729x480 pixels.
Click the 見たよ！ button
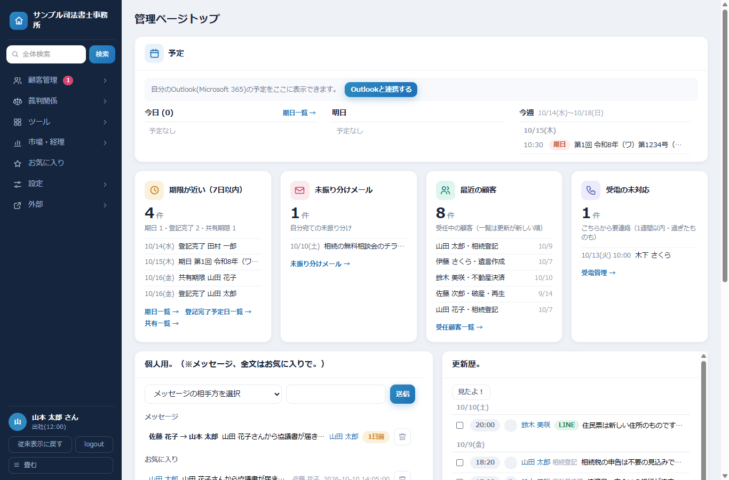471,392
